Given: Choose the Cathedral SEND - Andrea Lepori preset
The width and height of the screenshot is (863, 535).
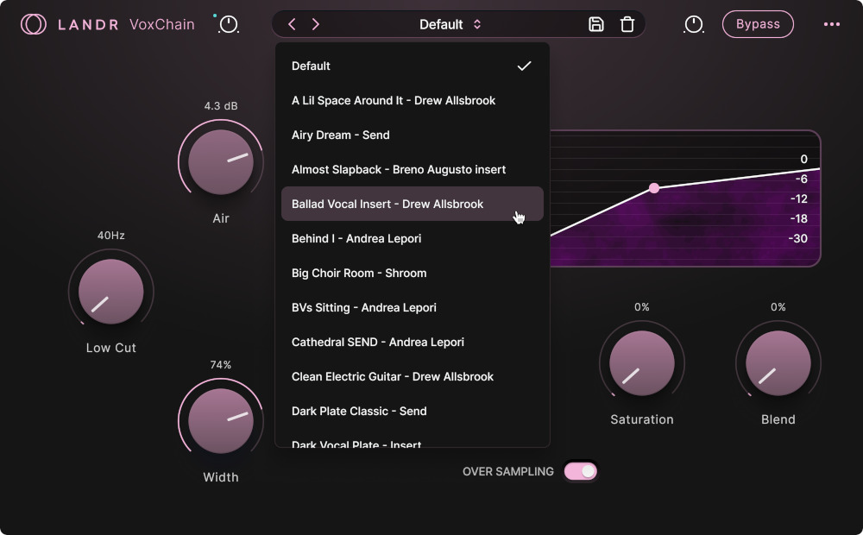Looking at the screenshot, I should pyautogui.click(x=378, y=342).
